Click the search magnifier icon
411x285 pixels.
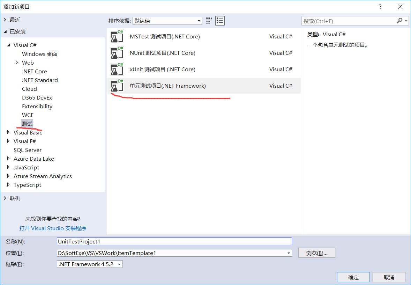click(399, 21)
